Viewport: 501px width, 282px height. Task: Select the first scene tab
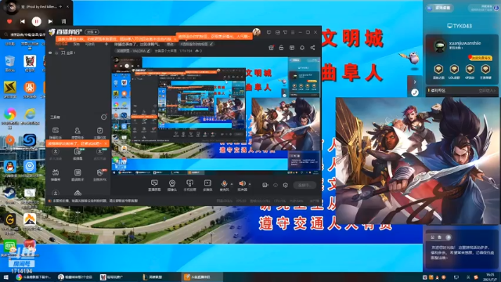click(62, 44)
